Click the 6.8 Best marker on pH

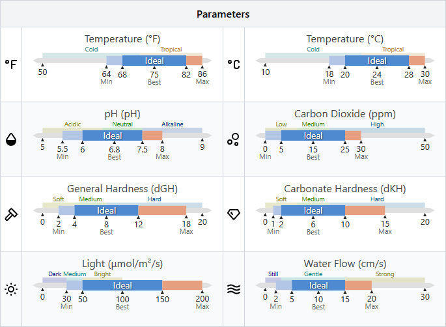click(115, 152)
